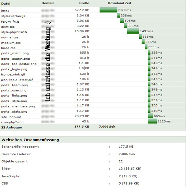This screenshot has width=189, height=187.
Task: Click the 855 b size value
Action: 85,52
